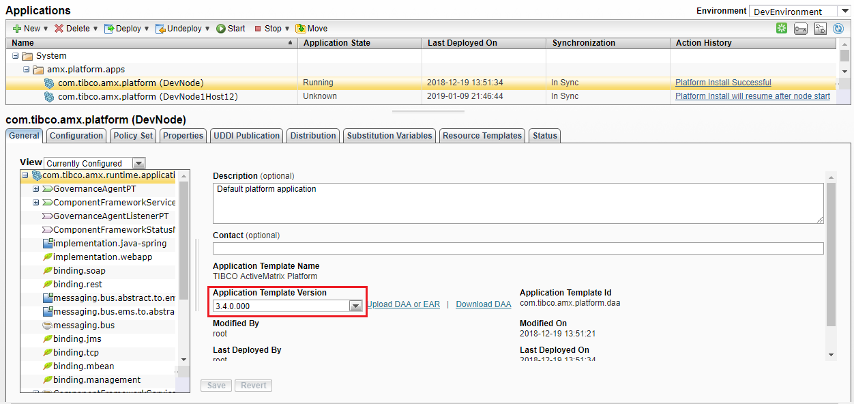Open the Delete dropdown arrow
Viewport: 854px width, 404px height.
coord(95,29)
